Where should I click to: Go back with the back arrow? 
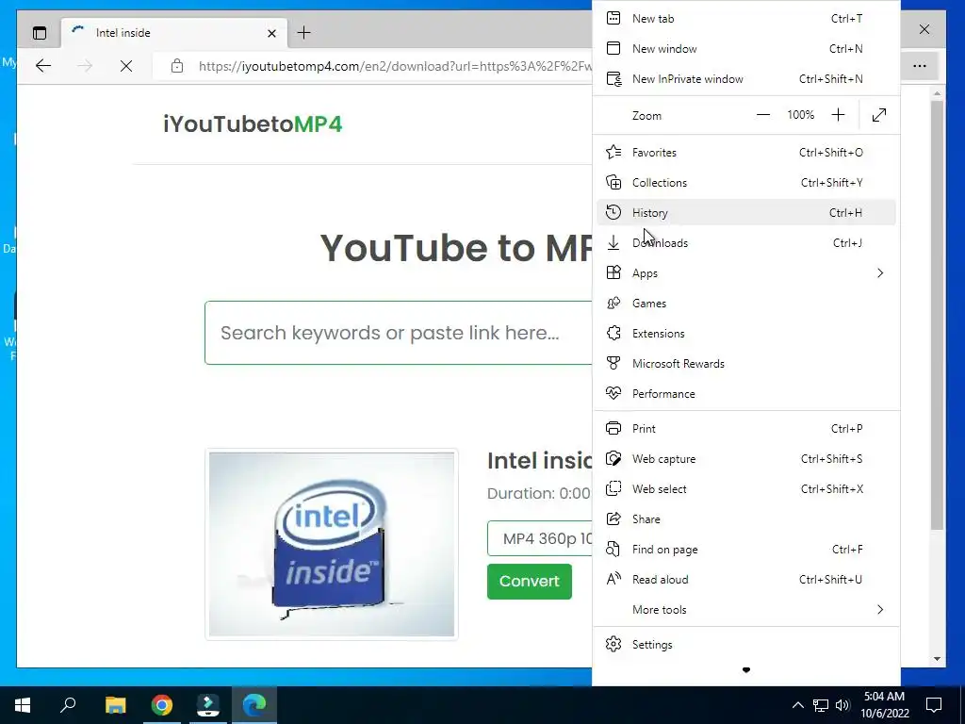click(x=43, y=66)
